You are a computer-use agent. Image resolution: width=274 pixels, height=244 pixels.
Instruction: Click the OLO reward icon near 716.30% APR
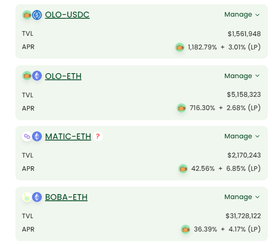click(x=181, y=108)
